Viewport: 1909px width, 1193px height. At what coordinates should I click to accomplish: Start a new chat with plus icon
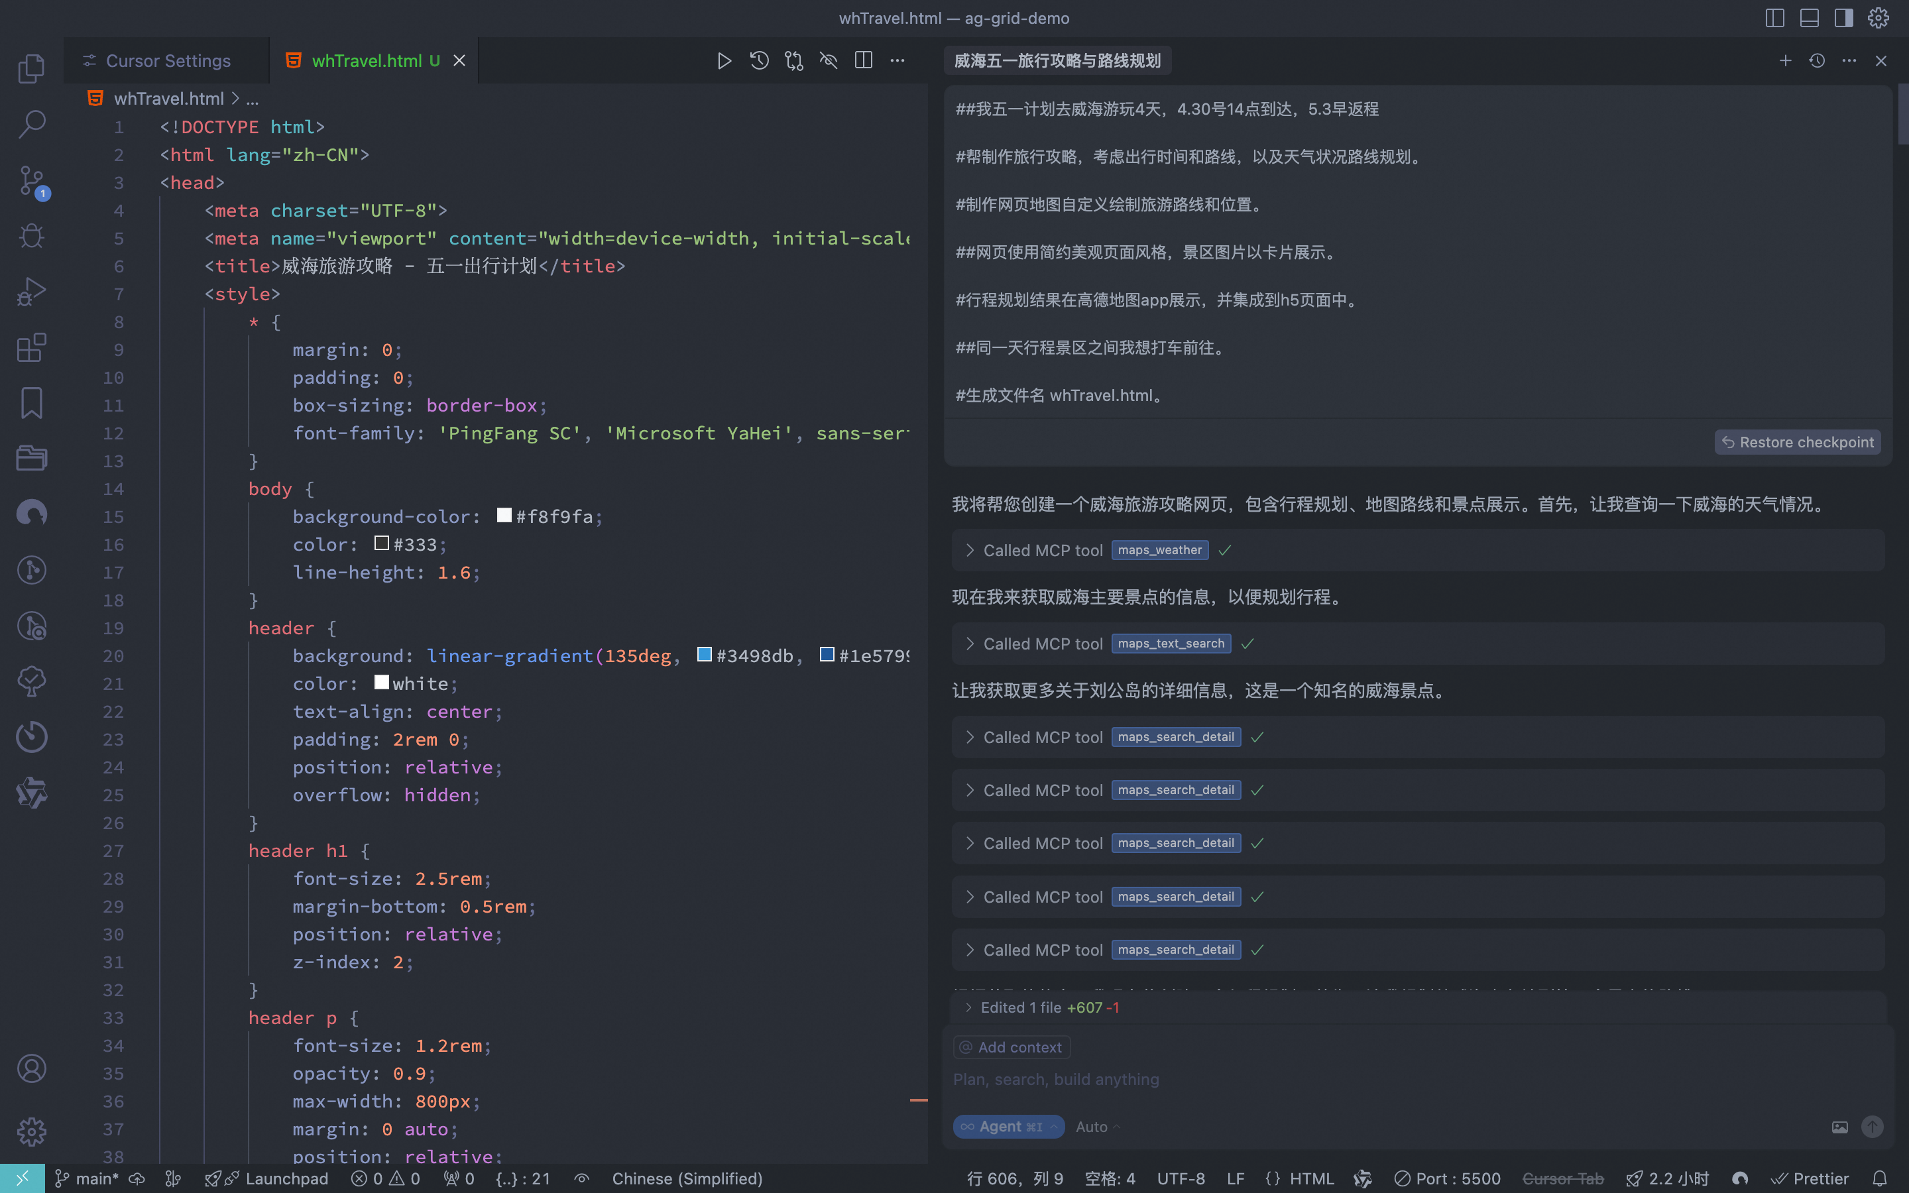click(x=1785, y=61)
